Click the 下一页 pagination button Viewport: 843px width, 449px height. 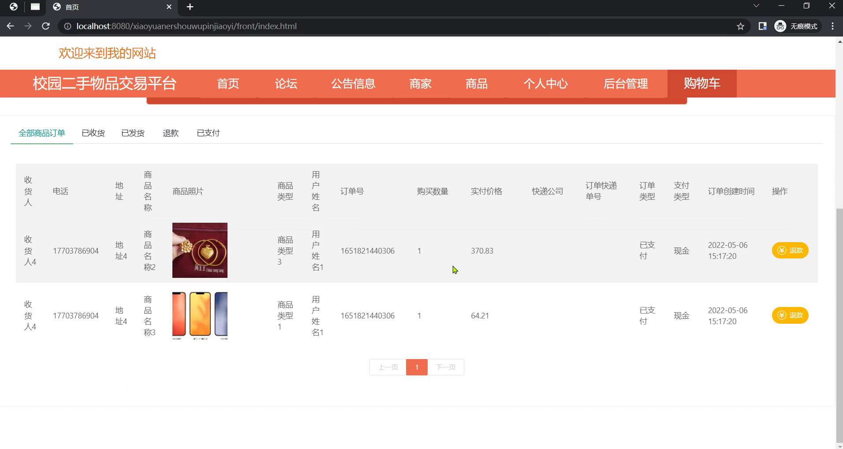pos(446,367)
